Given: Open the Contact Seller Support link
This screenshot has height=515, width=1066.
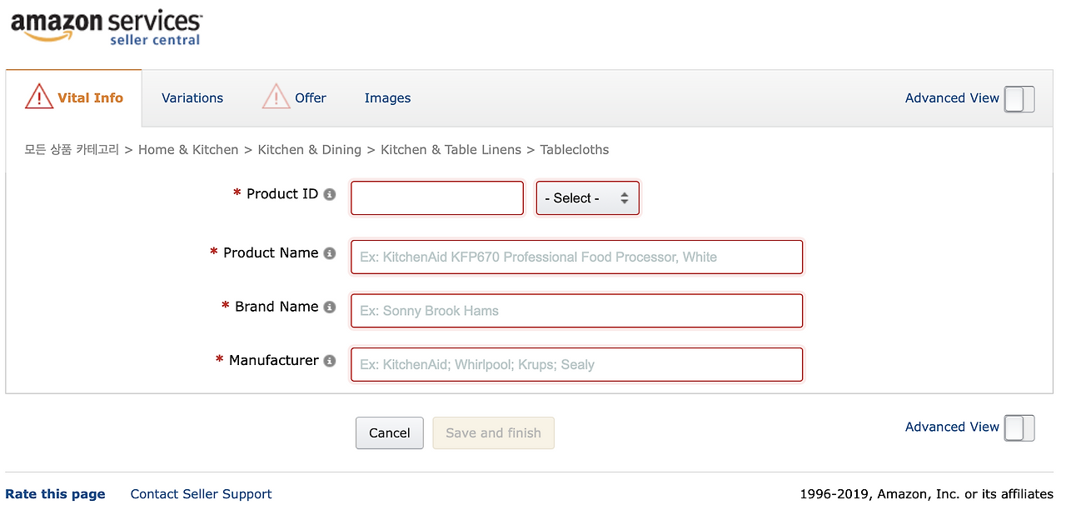Looking at the screenshot, I should click(x=201, y=494).
